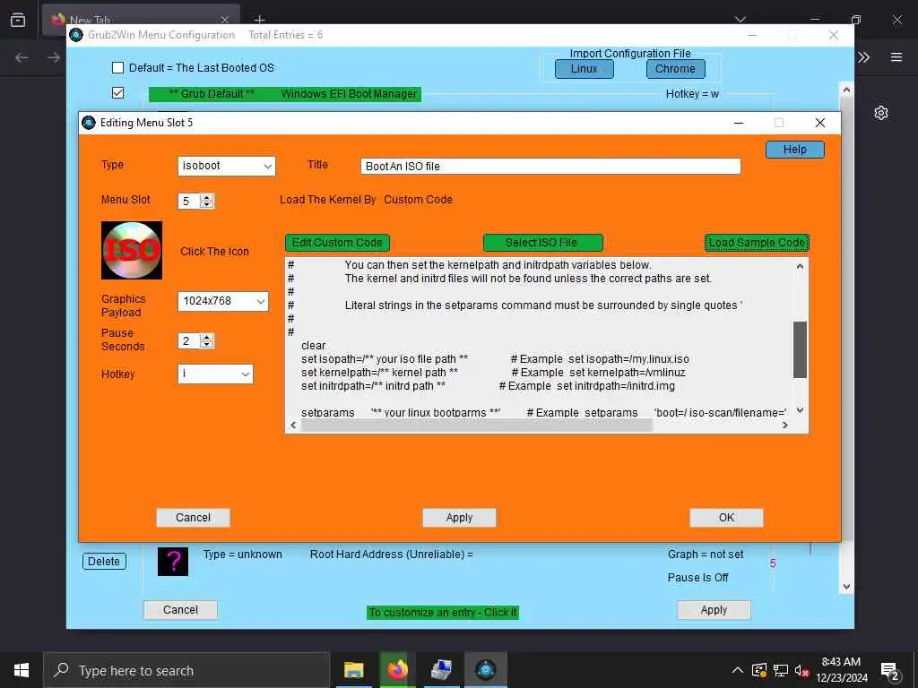Click Grub2Win icon in Editing Menu Slot title bar
The image size is (918, 688).
pyautogui.click(x=89, y=123)
